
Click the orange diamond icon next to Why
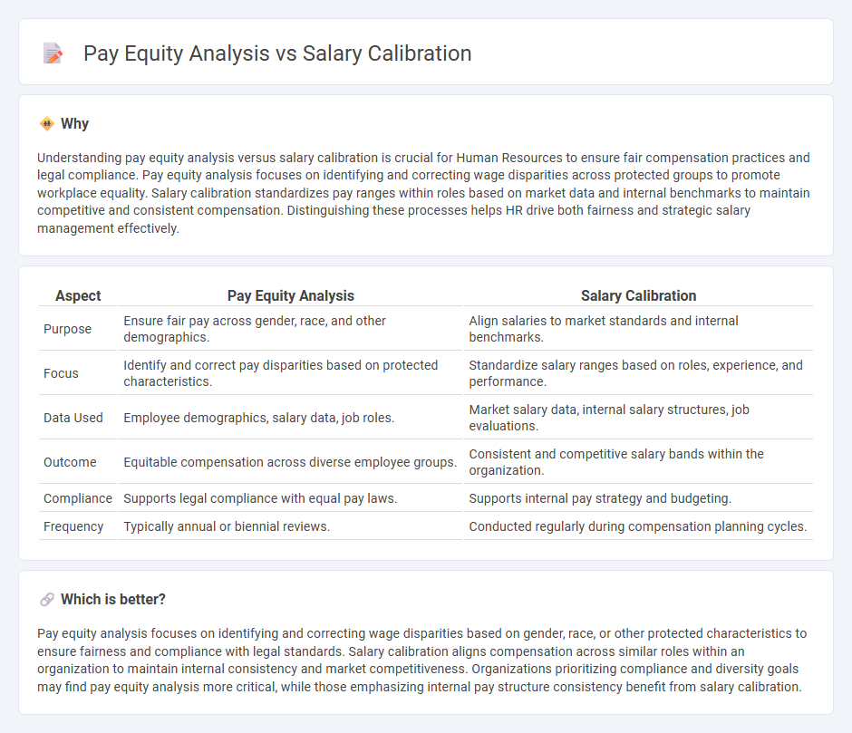(x=47, y=124)
